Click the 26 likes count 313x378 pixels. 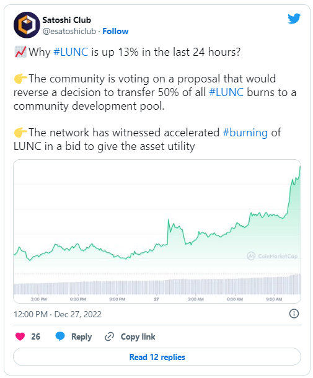(x=36, y=336)
